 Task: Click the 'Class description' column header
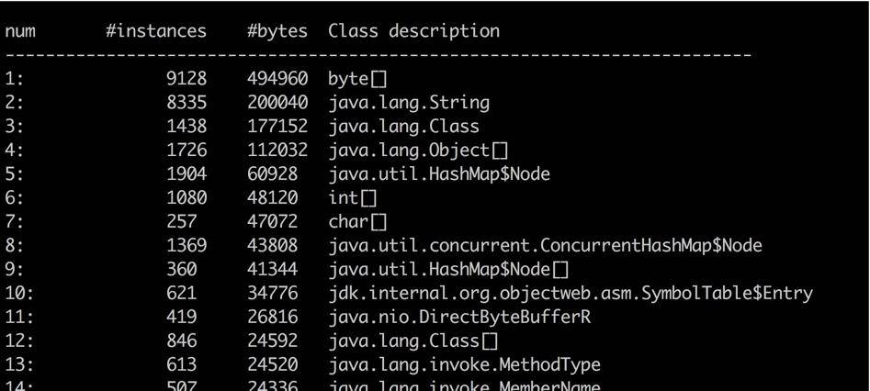(x=413, y=30)
